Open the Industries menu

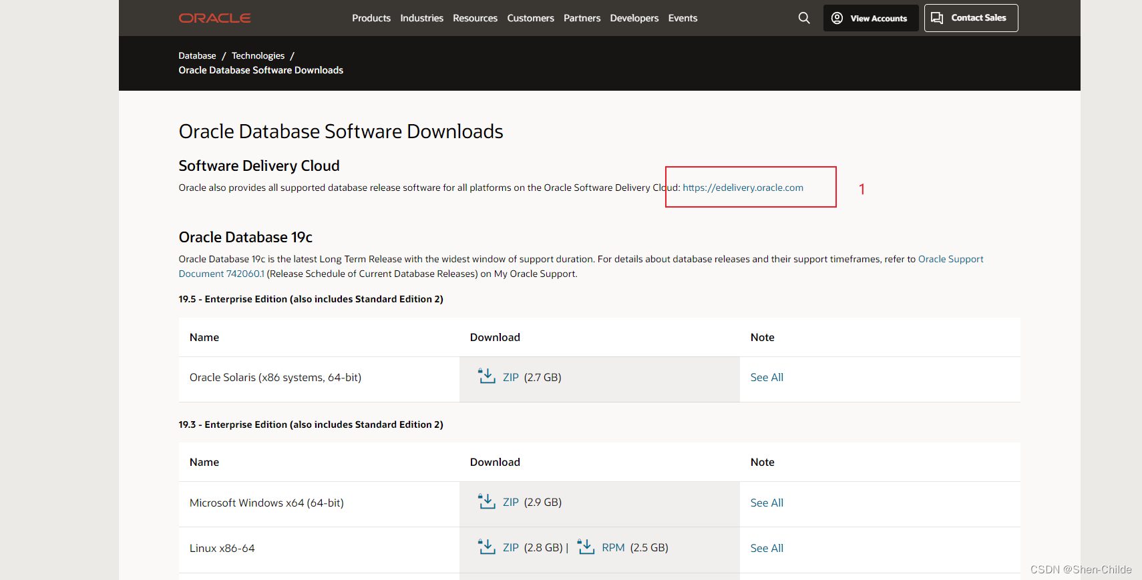click(x=421, y=18)
